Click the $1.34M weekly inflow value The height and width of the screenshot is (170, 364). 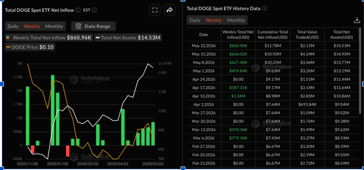[x=238, y=96]
